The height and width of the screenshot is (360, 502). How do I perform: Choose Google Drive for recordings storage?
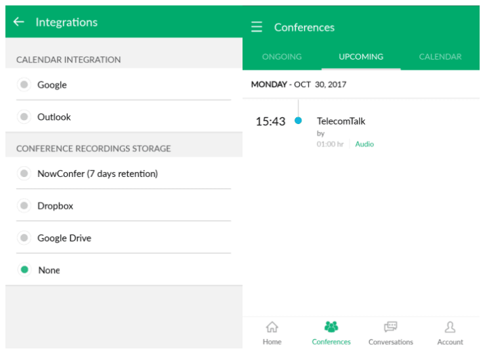pos(24,238)
